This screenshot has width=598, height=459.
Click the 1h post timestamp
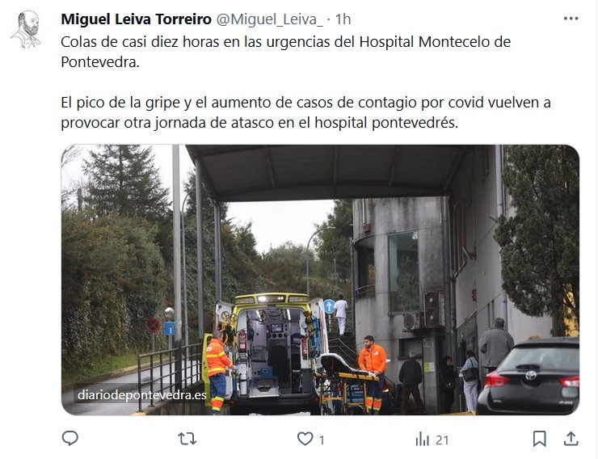pyautogui.click(x=343, y=19)
